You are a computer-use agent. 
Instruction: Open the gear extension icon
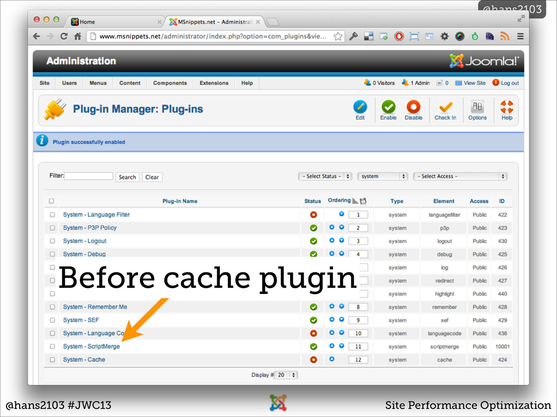pos(445,36)
